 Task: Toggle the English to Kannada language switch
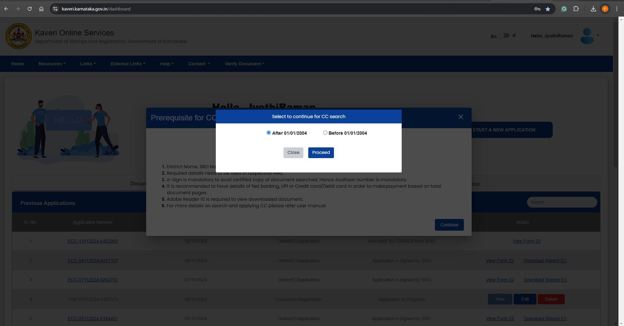pos(505,35)
